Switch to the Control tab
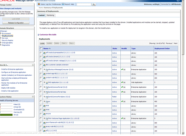Screen dimensions: 186x136 tap(41, 15)
